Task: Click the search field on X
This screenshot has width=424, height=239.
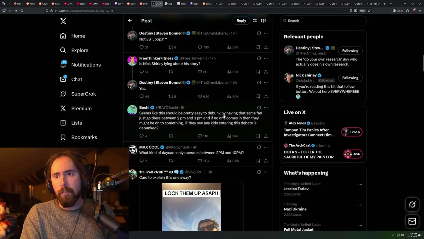Action: click(x=323, y=21)
